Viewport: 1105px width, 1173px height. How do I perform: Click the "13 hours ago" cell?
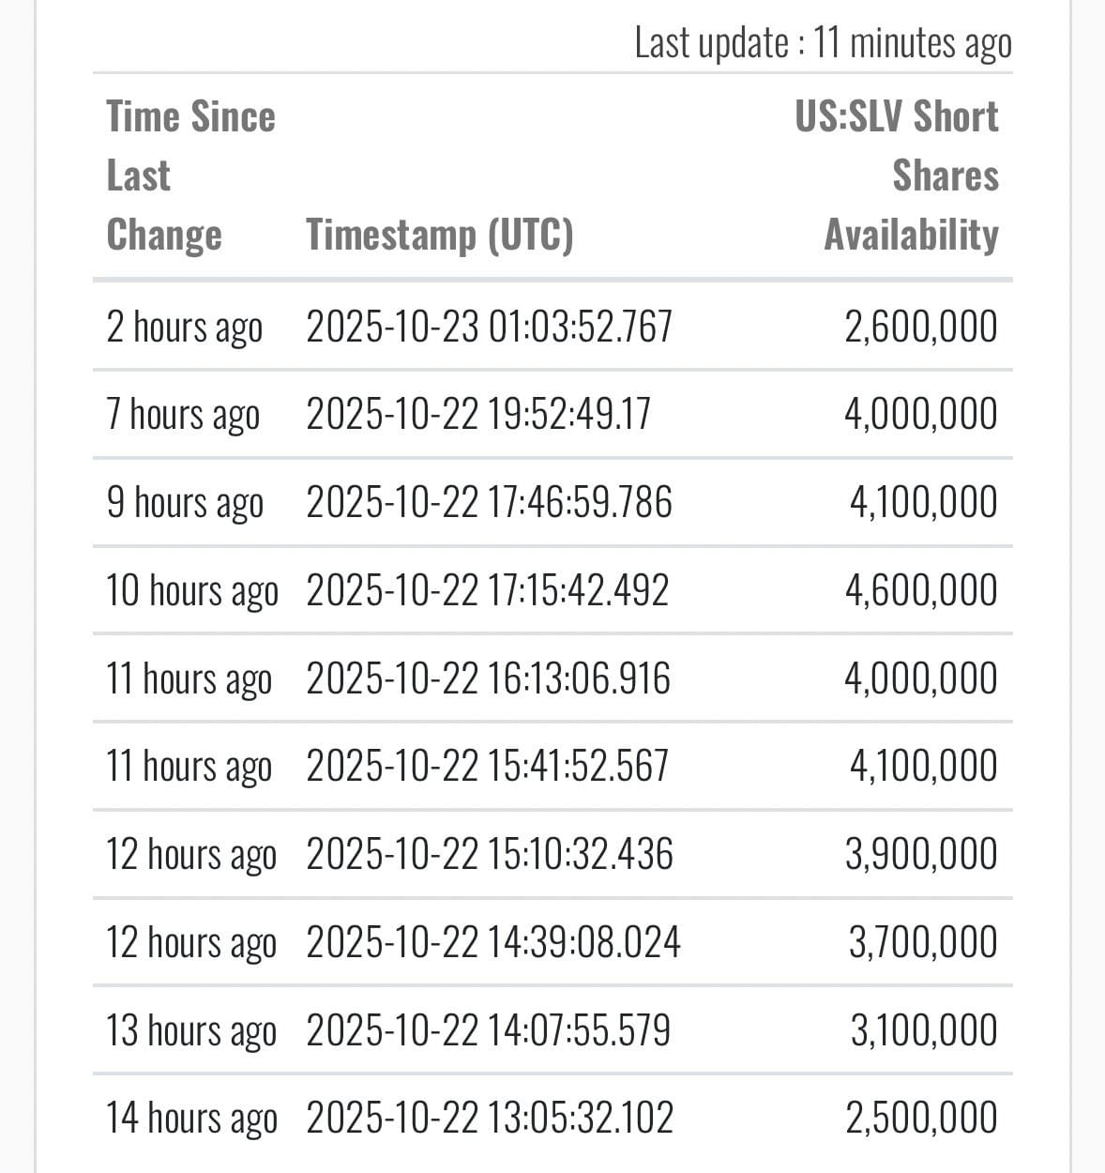pos(191,1030)
